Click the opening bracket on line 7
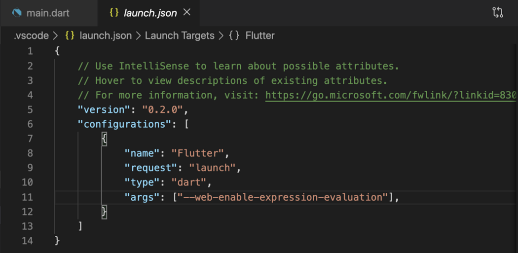The height and width of the screenshot is (253, 518). coord(104,139)
